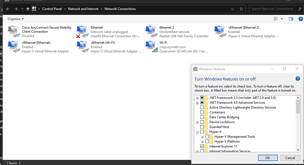Click the Windows Features title bar icon

click(x=195, y=69)
